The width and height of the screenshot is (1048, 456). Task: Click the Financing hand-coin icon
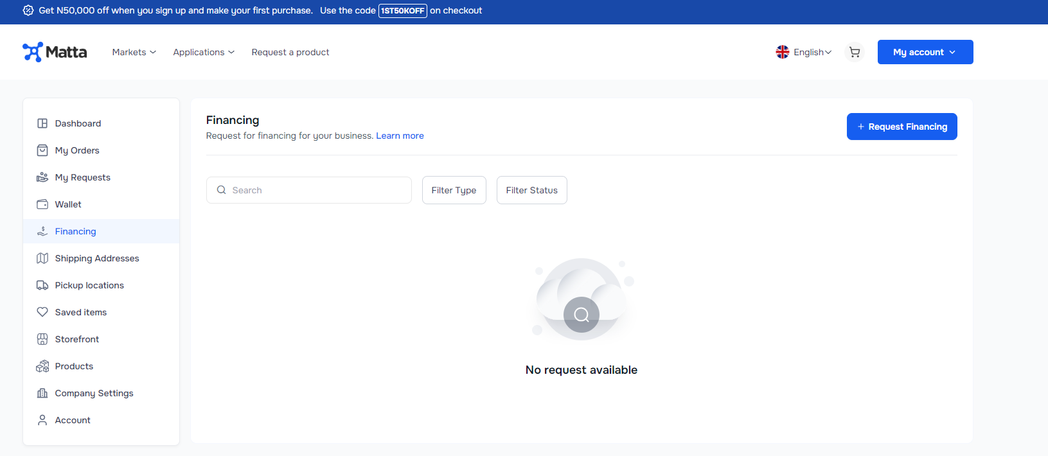click(x=42, y=231)
